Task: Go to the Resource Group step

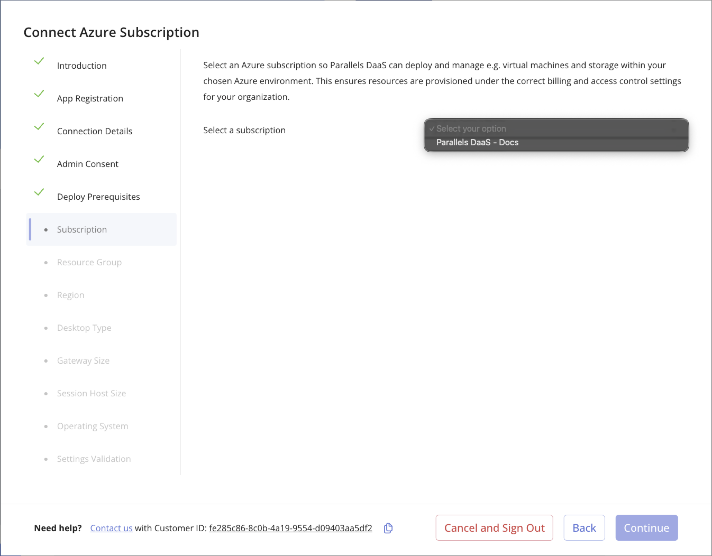Action: click(89, 262)
